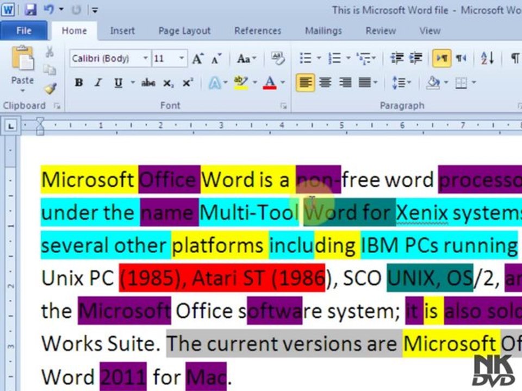Open the Change Case Aa menu
Image resolution: width=522 pixels, height=391 pixels.
pos(246,59)
